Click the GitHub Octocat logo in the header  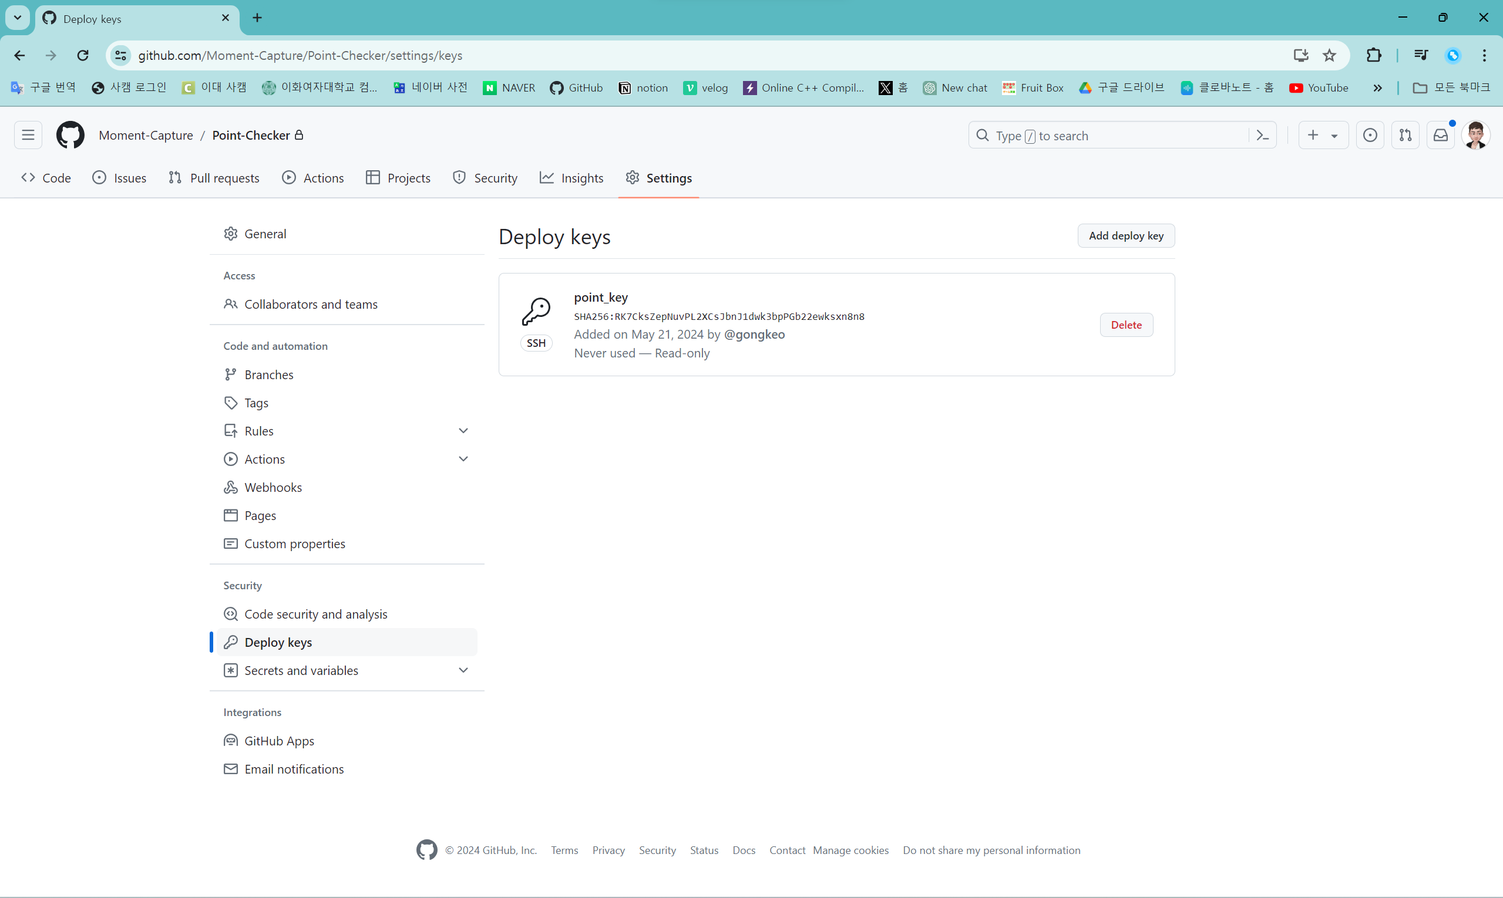click(x=70, y=135)
